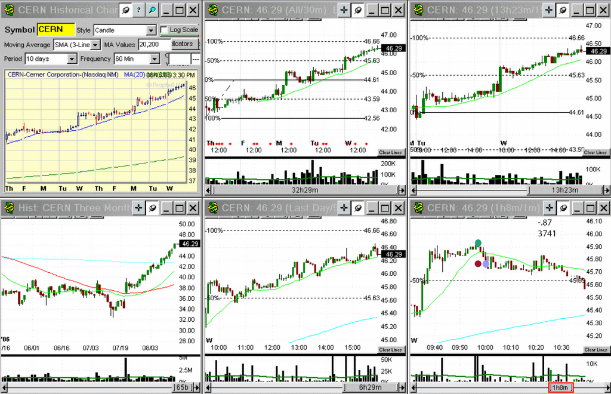Viewport: 611px width, 394px height.
Task: Activate crosshair tool in the 13h23m chart
Action: (x=549, y=10)
